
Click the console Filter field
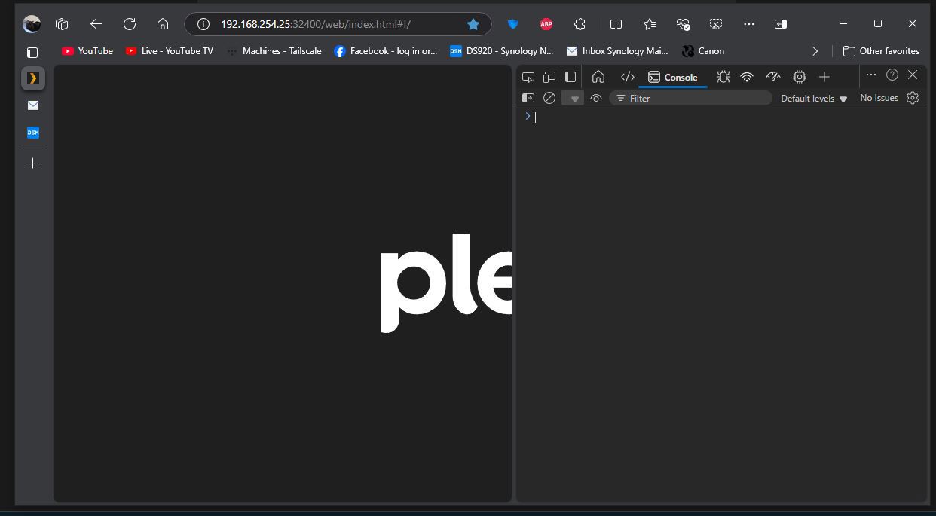pos(690,98)
